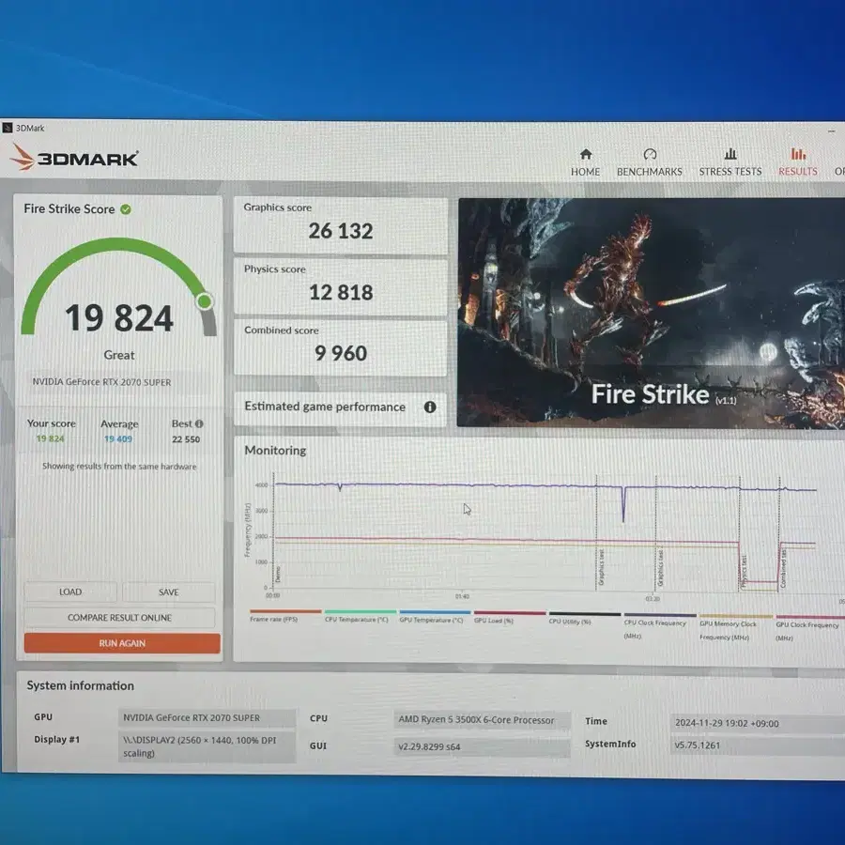
Task: Minimize the 3DMark window
Action: point(832,131)
